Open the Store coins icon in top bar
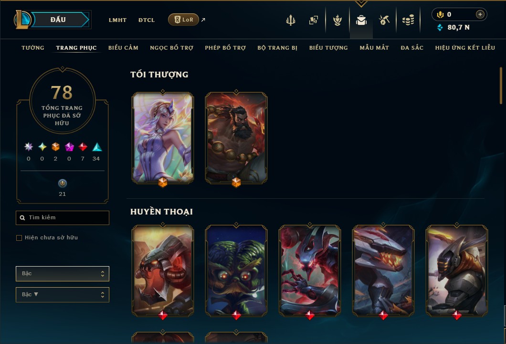 pos(408,20)
